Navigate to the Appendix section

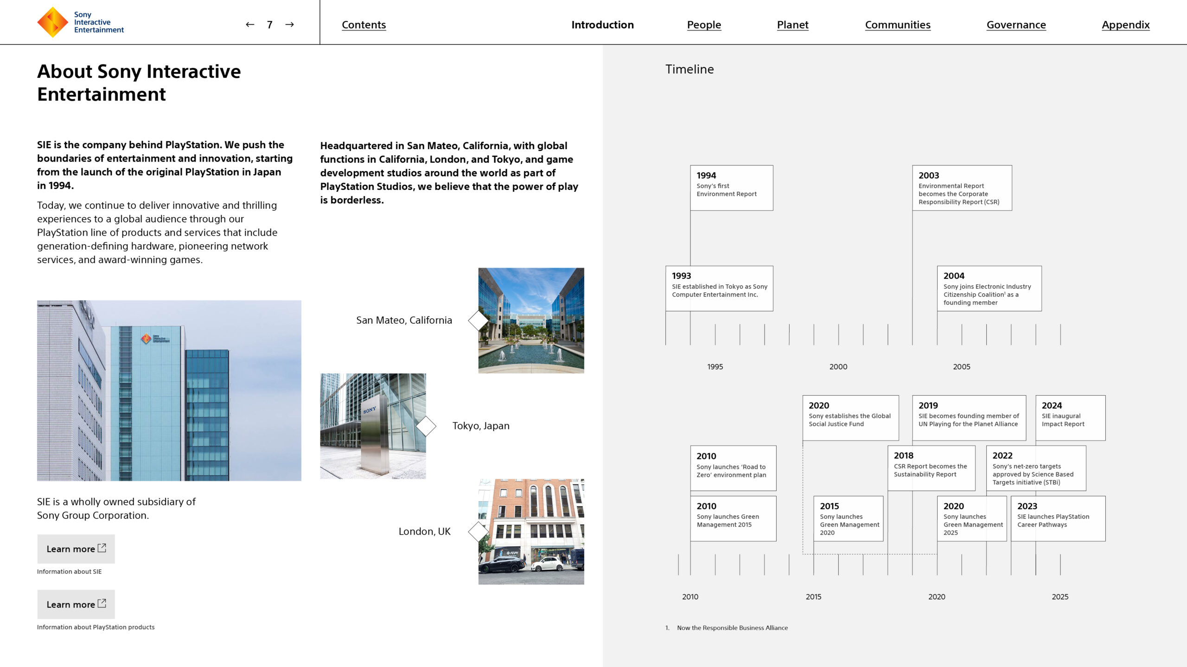coord(1125,25)
